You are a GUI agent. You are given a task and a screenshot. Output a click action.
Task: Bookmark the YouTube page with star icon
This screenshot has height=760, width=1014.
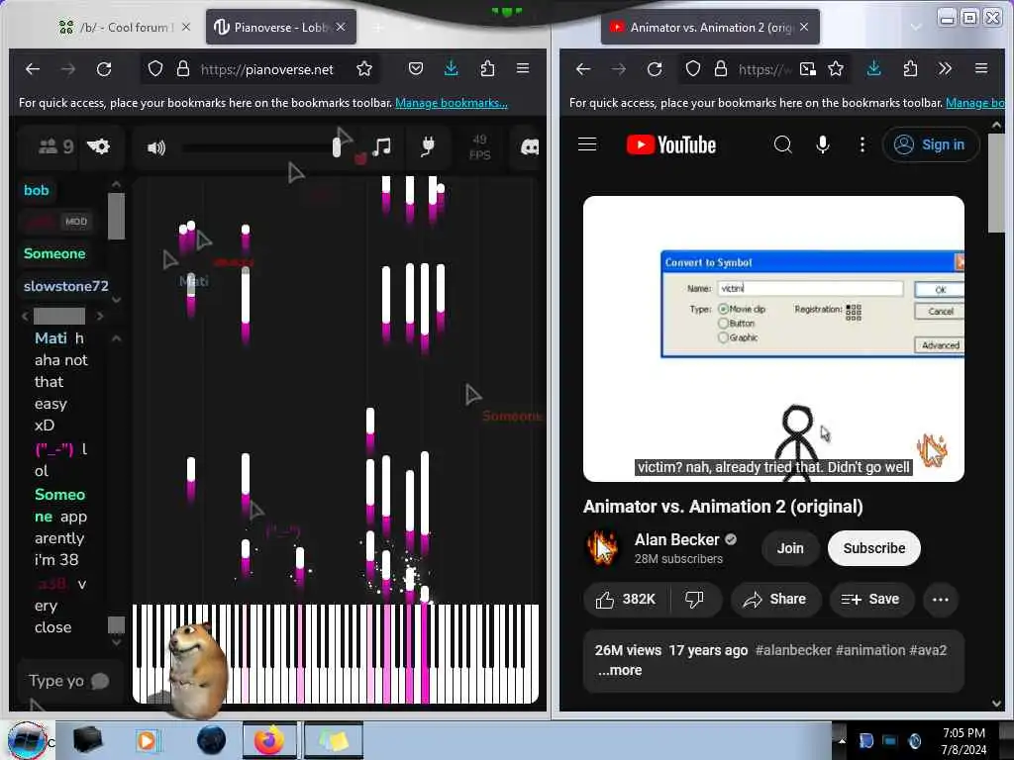click(836, 68)
